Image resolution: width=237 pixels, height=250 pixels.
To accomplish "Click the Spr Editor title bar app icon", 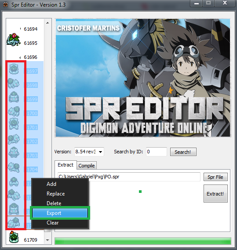I will tap(5, 4).
